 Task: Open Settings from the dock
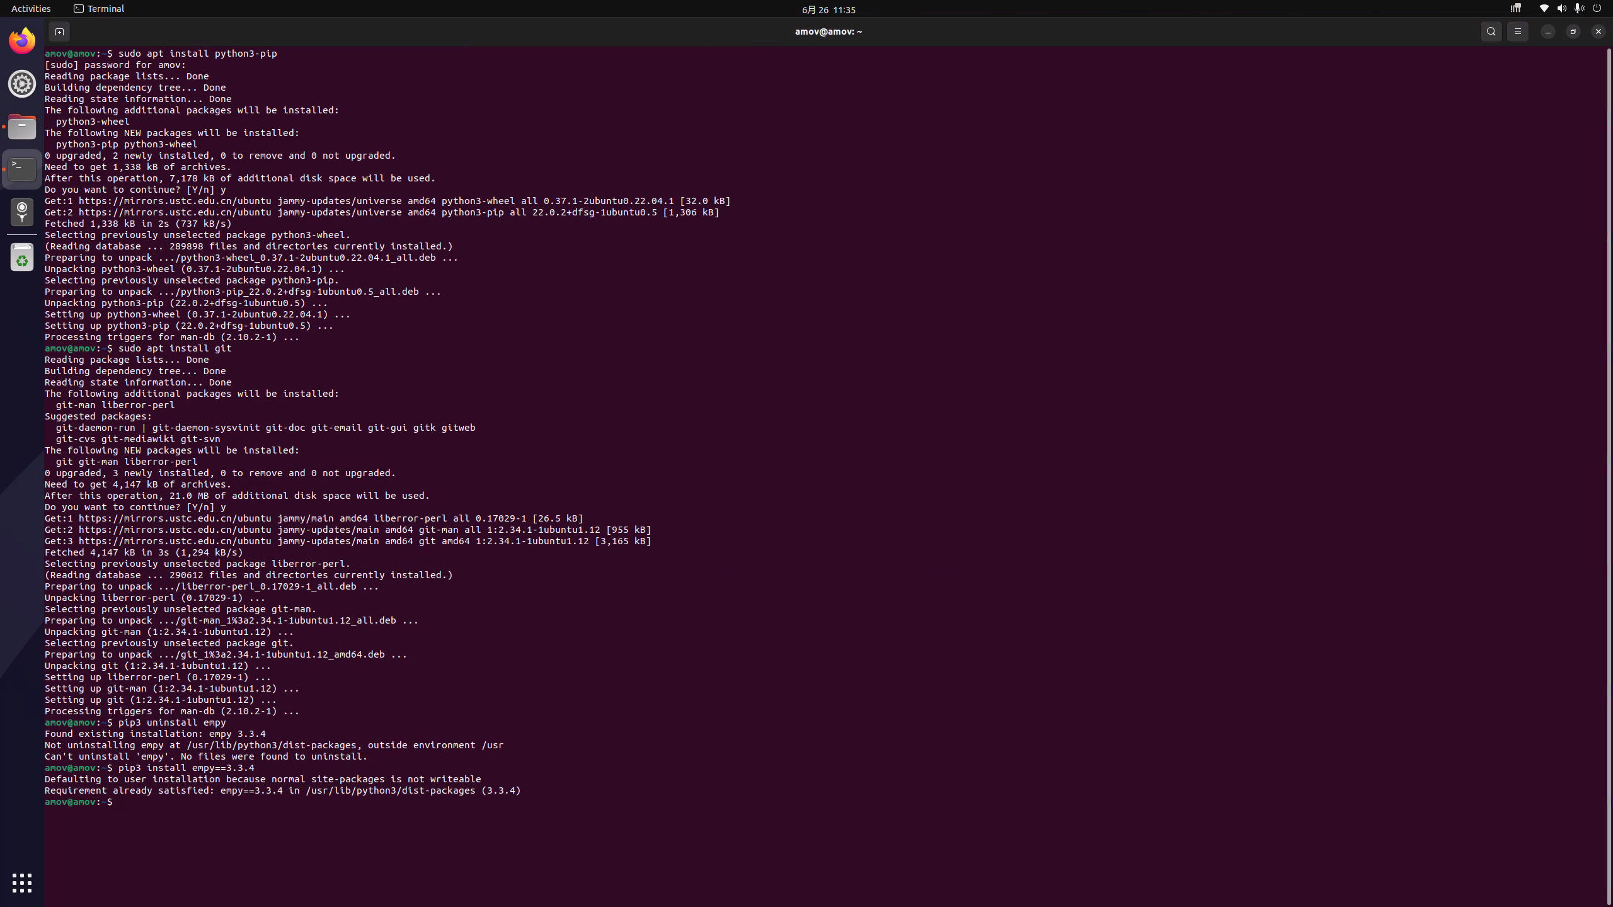[x=22, y=84]
